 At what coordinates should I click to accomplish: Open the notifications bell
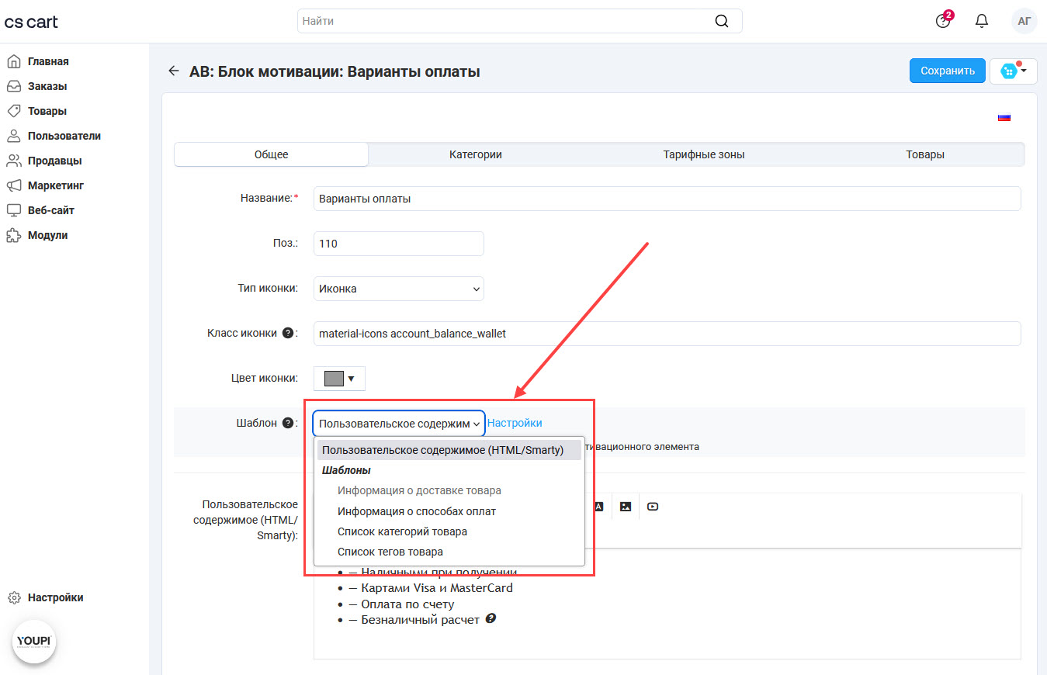click(982, 21)
